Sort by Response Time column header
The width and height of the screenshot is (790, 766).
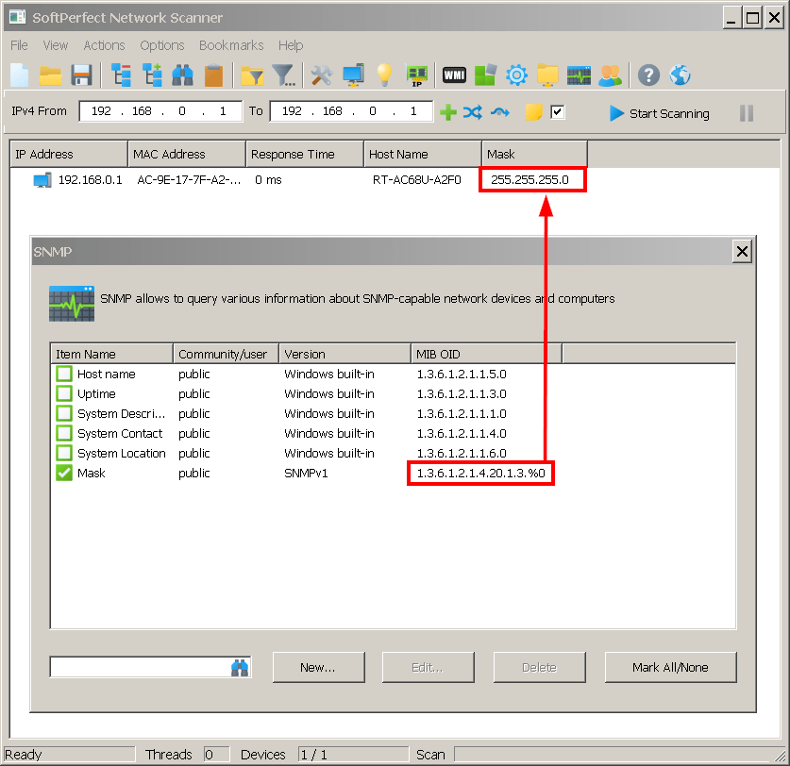click(x=304, y=154)
